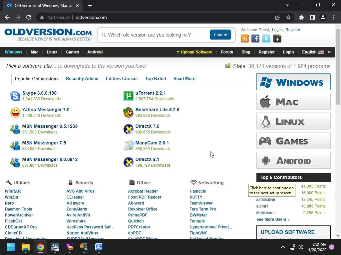Viewport: 341px width, 255px height.
Task: Click the Yahoo Messenger smiley icon
Action: pyautogui.click(x=15, y=113)
